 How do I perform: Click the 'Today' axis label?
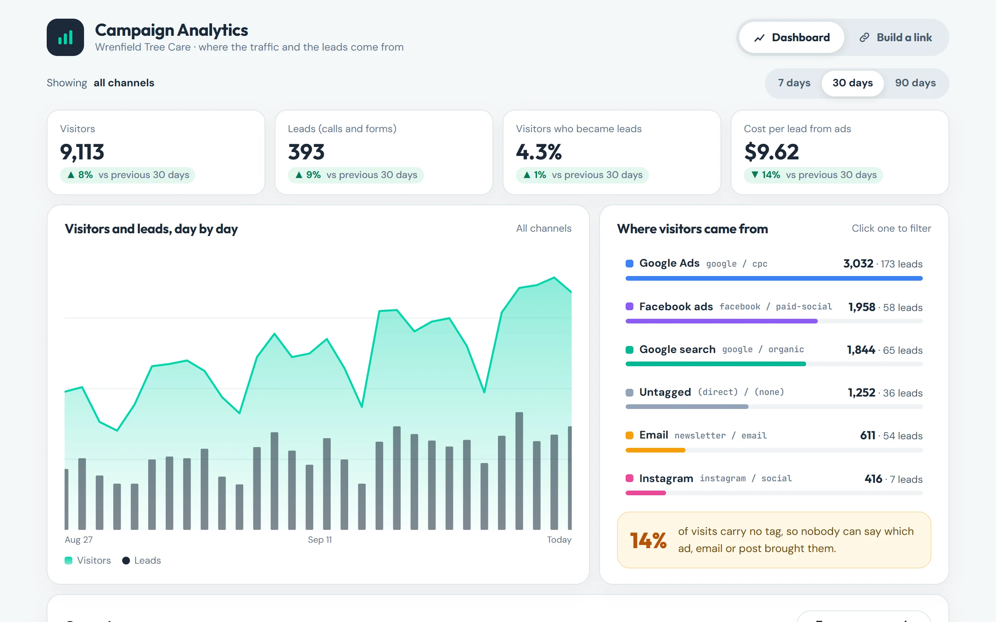point(559,540)
